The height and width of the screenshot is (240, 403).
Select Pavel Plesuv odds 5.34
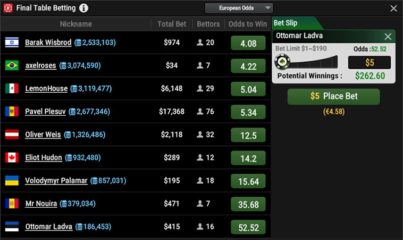tap(248, 112)
